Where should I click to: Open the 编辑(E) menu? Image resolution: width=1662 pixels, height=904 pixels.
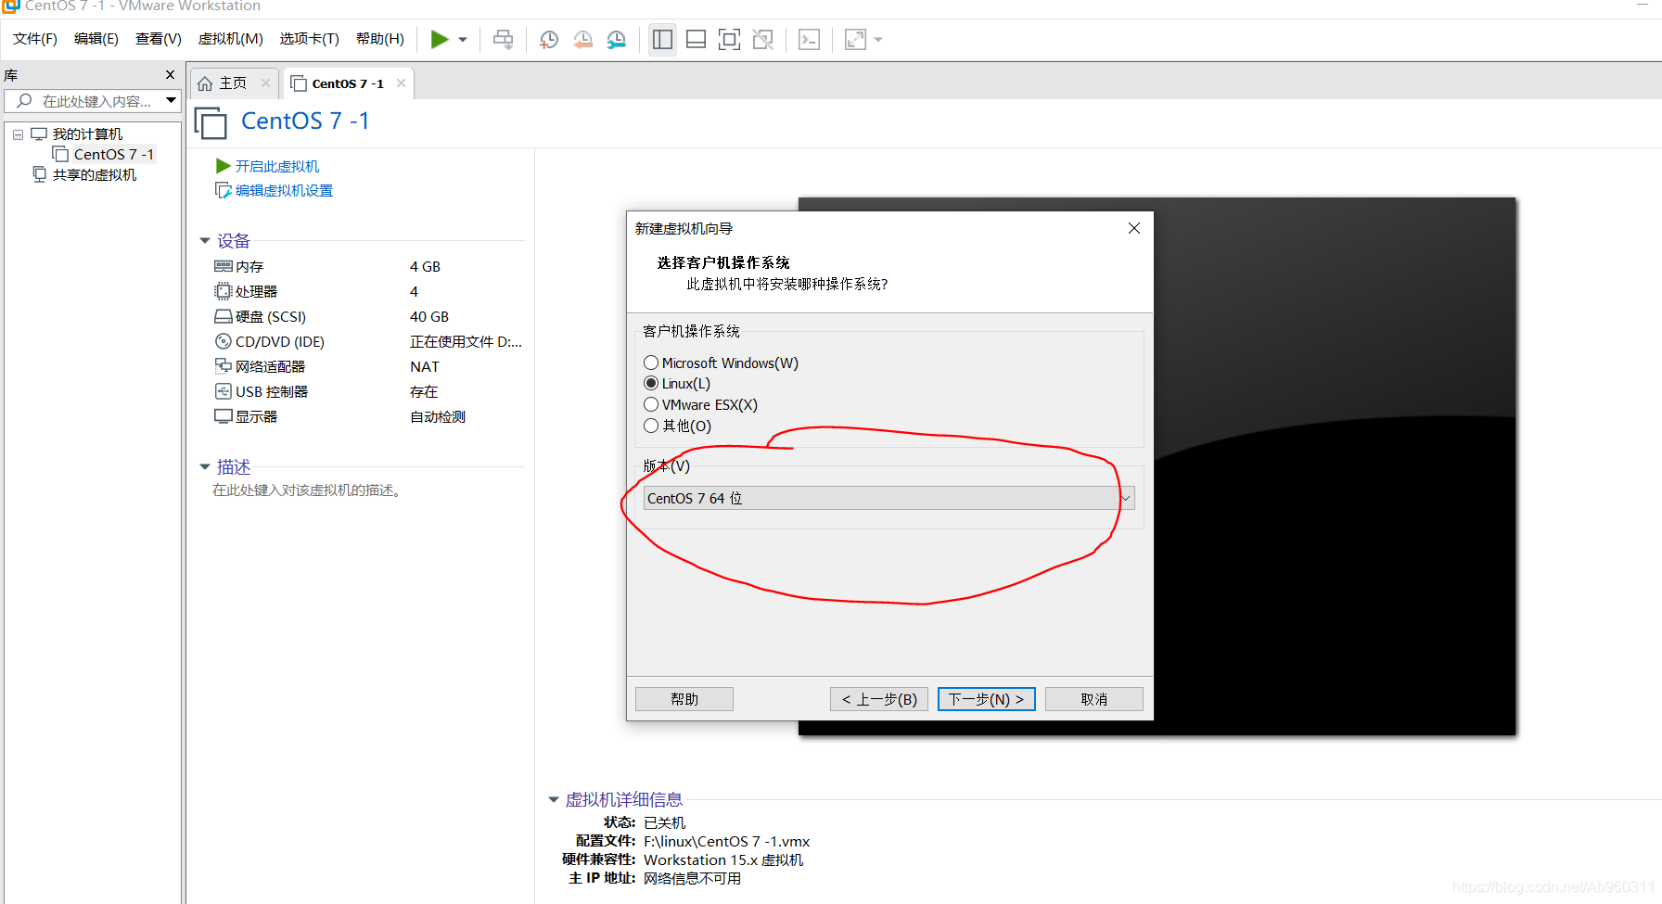tap(96, 39)
